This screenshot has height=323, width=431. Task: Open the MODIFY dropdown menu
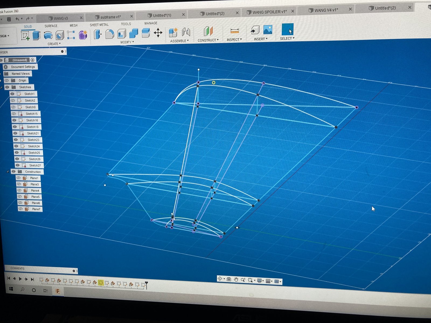click(127, 42)
